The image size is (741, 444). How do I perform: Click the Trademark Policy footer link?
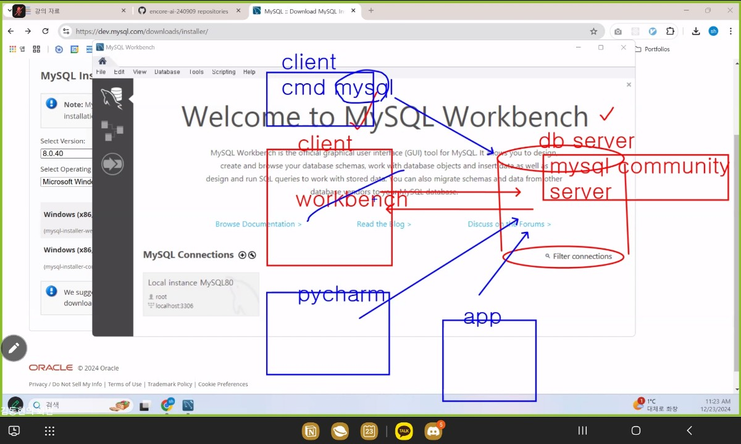(x=170, y=384)
